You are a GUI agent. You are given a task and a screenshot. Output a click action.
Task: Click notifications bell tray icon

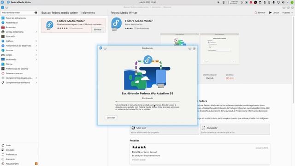pyautogui.click(x=242, y=2)
